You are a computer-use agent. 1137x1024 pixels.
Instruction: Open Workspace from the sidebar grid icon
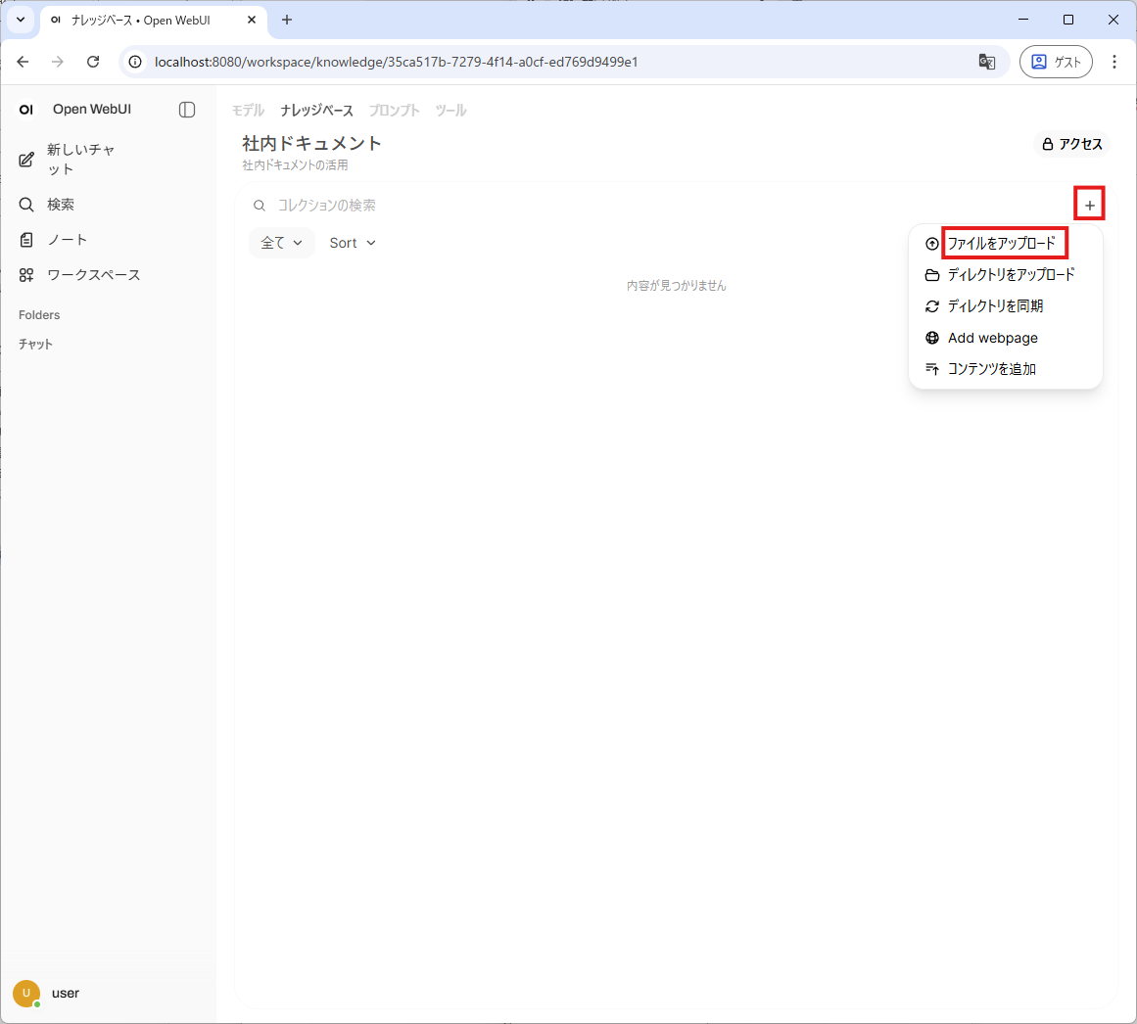point(27,275)
